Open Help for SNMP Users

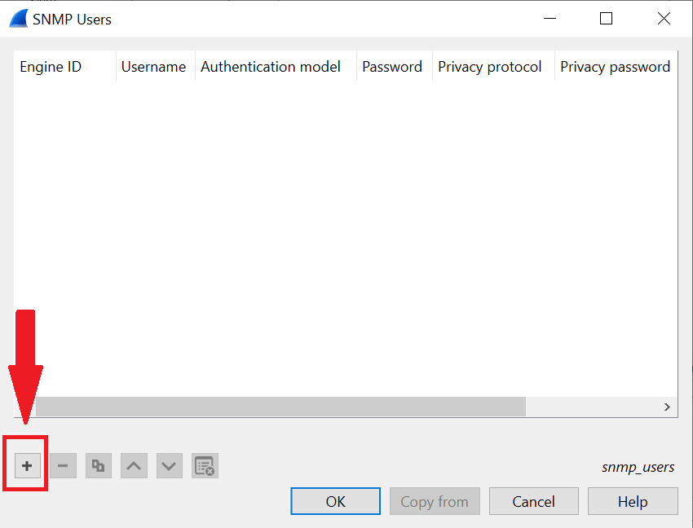coord(633,501)
